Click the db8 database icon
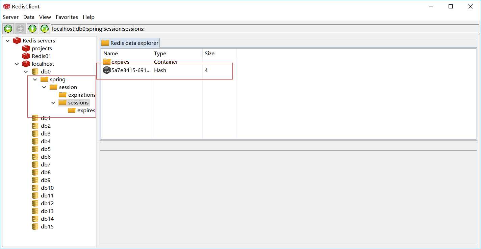This screenshot has width=481, height=249. pos(35,172)
